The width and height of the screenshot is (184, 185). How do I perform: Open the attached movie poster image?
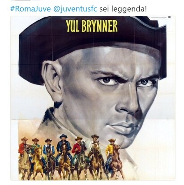coord(93,98)
